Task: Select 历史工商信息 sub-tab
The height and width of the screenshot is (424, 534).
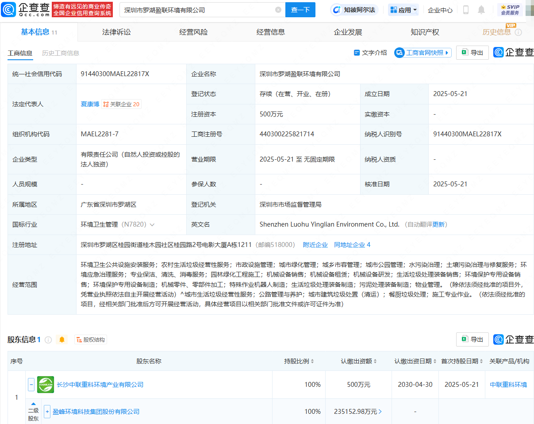Action: pos(61,53)
